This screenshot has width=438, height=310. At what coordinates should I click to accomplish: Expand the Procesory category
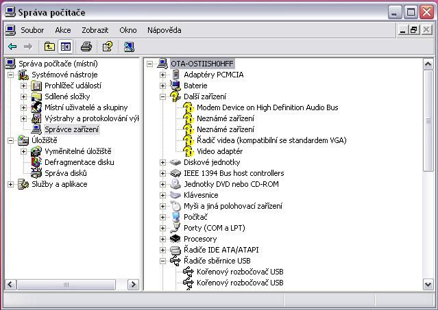tap(162, 239)
